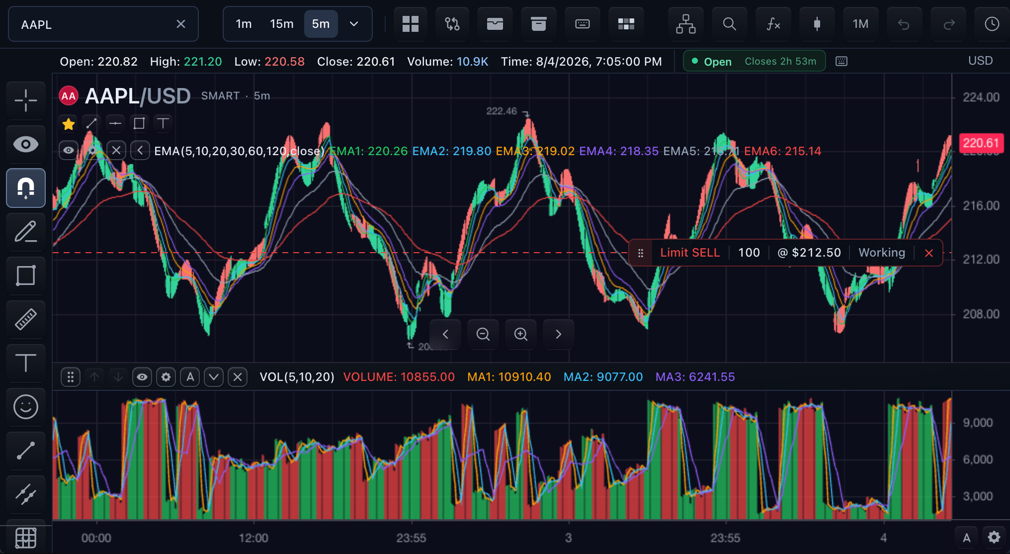Open the hierarchy tree icon
1010x554 pixels.
(x=686, y=24)
